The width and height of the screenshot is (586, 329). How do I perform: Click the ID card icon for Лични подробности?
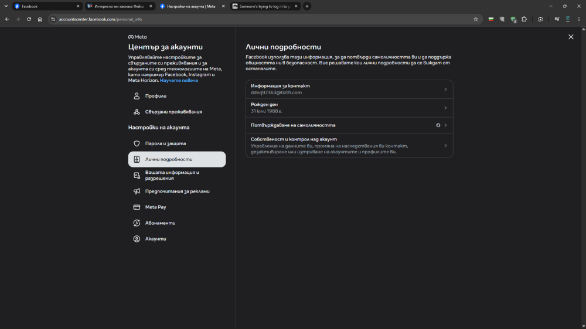click(137, 159)
